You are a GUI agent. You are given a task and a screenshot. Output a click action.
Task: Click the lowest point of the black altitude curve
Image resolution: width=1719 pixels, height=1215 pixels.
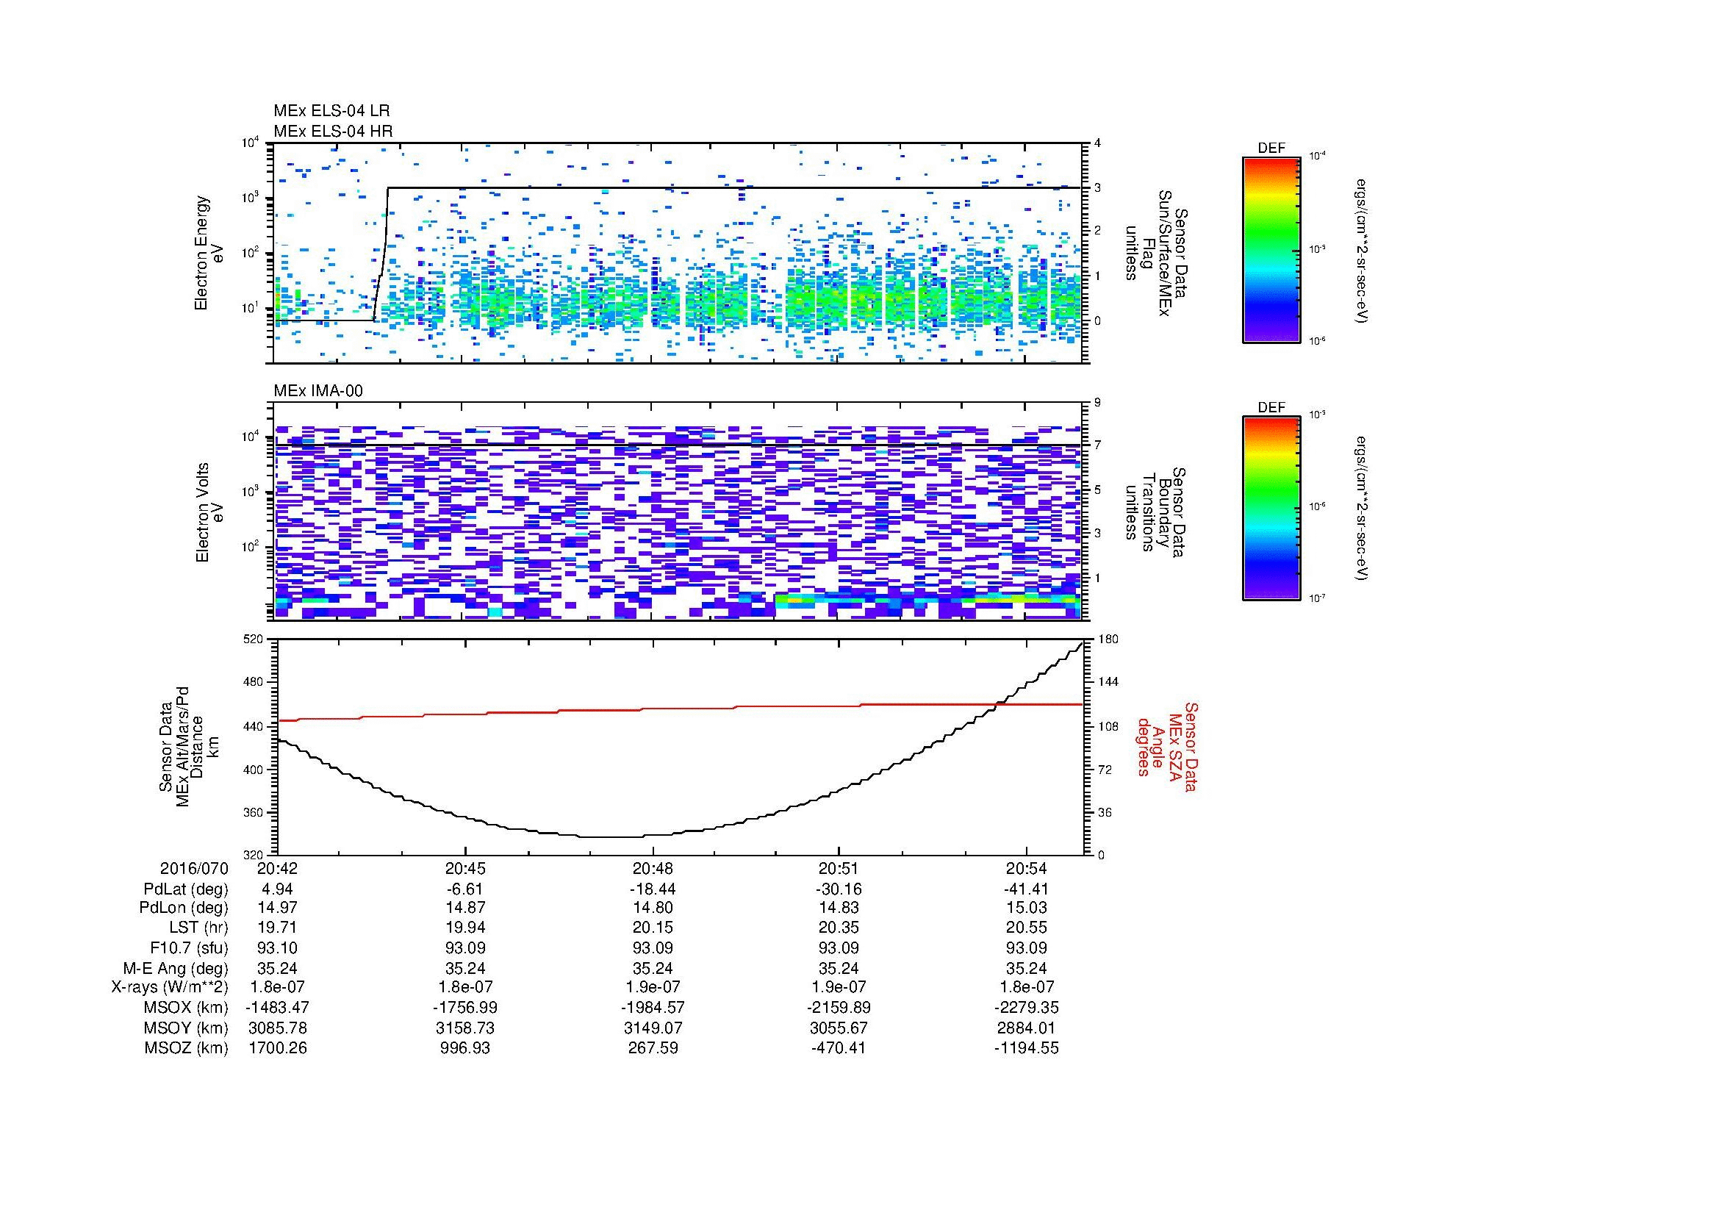pyautogui.click(x=612, y=836)
